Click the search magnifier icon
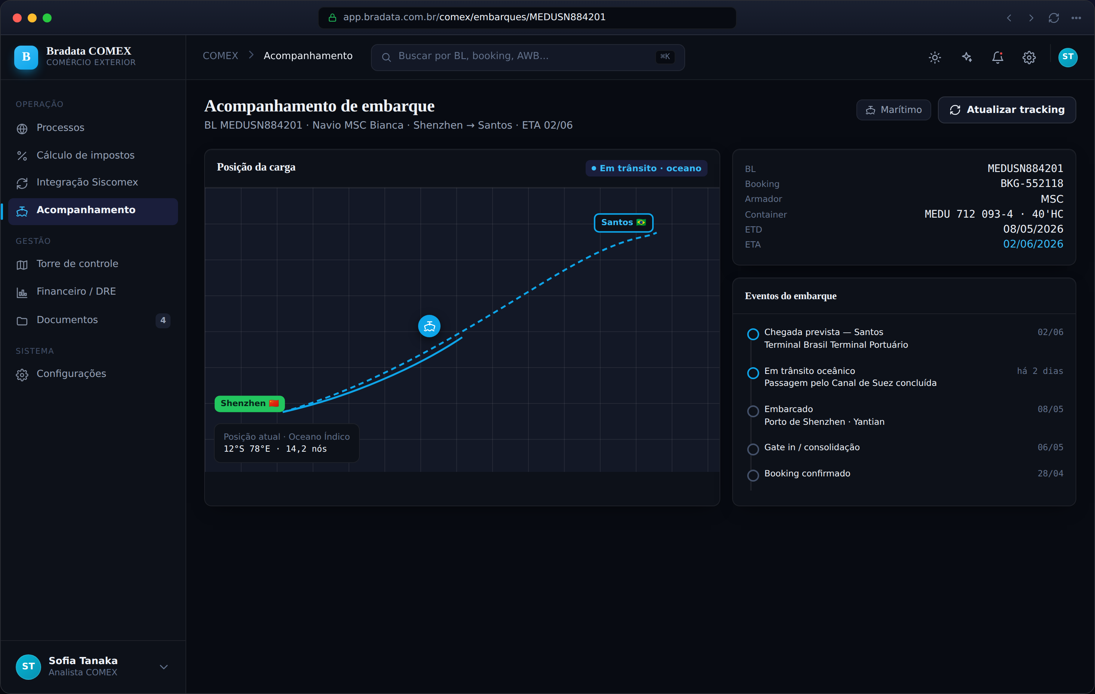 386,57
